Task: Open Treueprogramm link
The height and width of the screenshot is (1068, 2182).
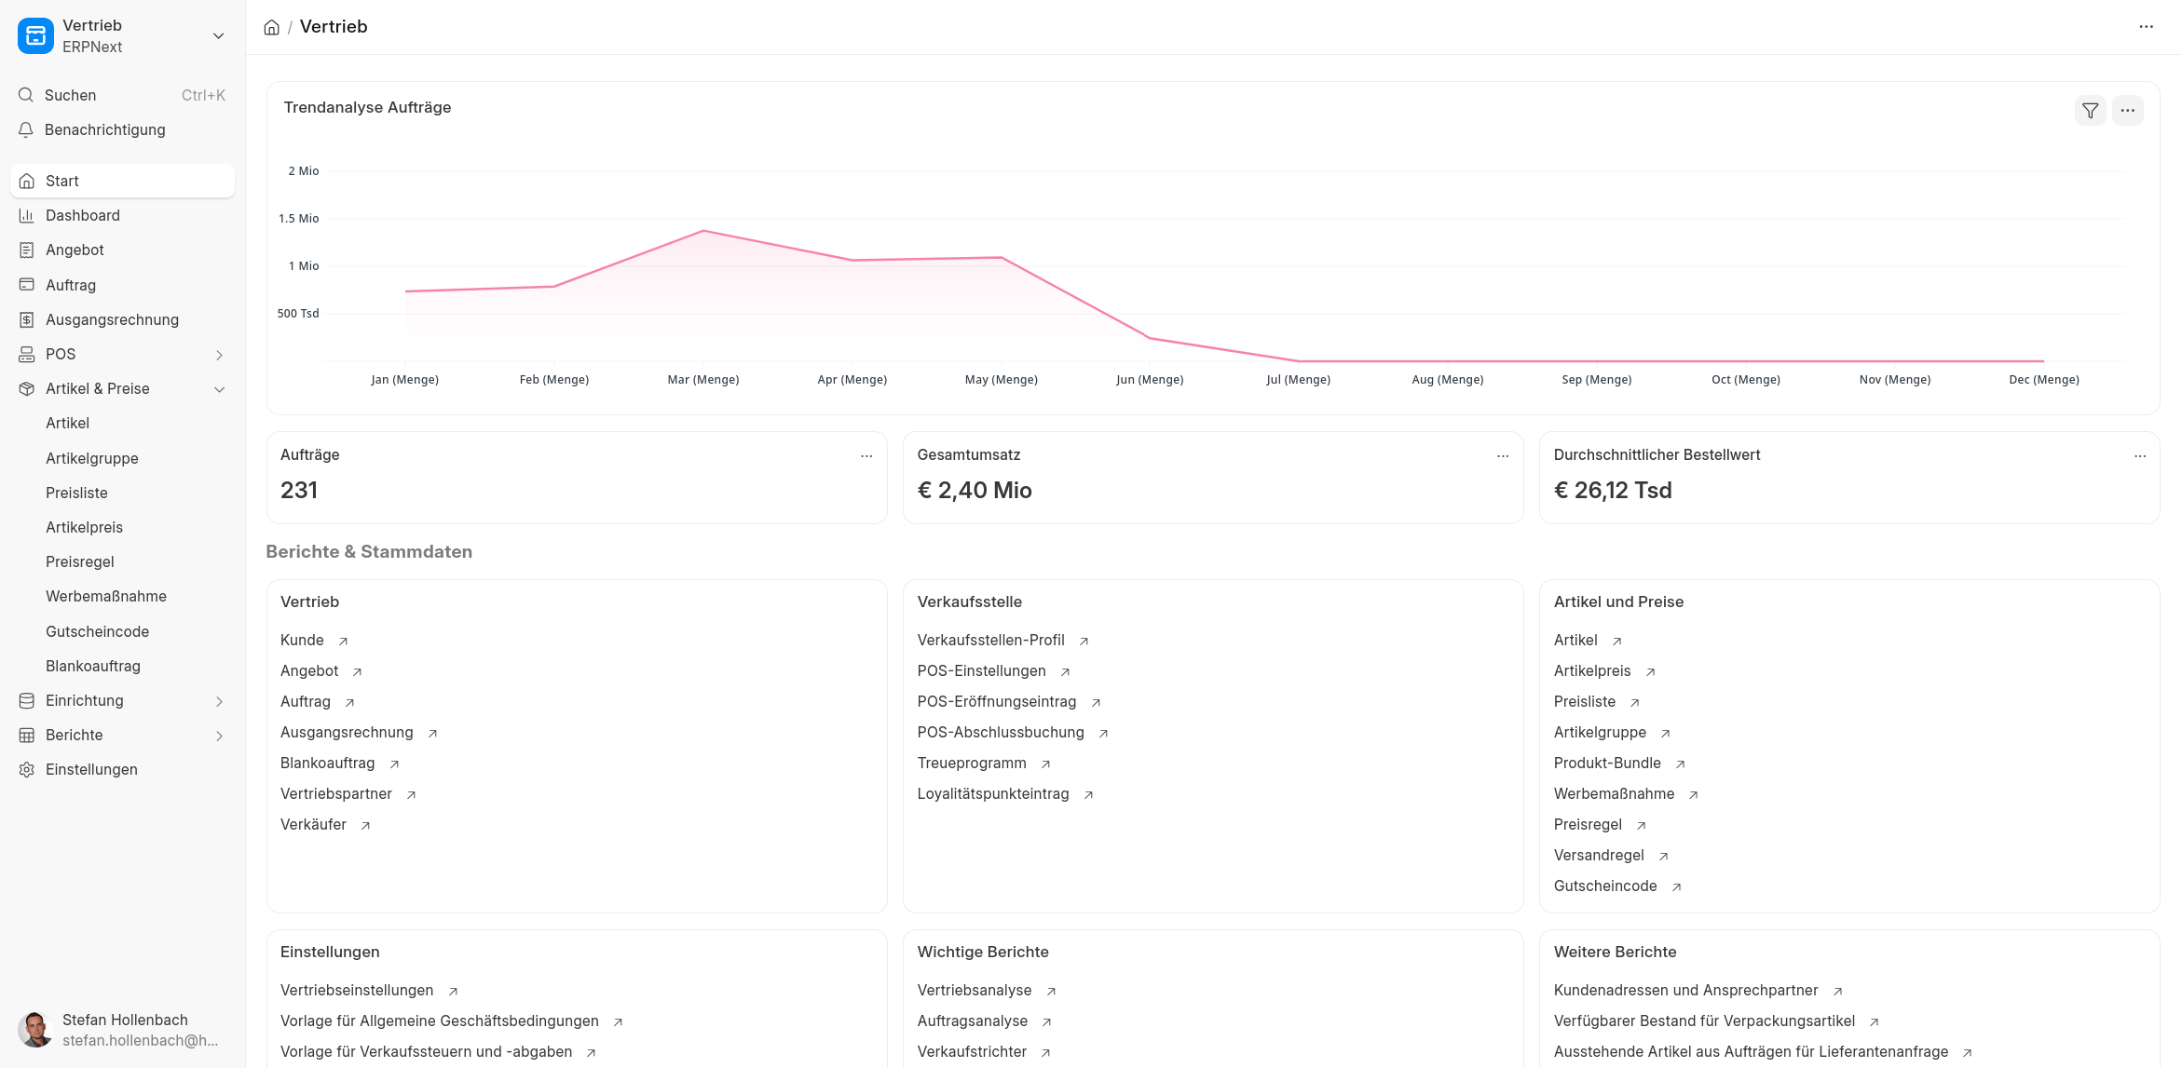Action: [972, 763]
